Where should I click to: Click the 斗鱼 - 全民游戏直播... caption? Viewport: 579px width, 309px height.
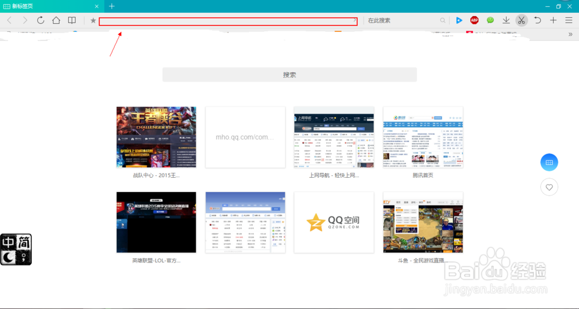[x=423, y=260]
